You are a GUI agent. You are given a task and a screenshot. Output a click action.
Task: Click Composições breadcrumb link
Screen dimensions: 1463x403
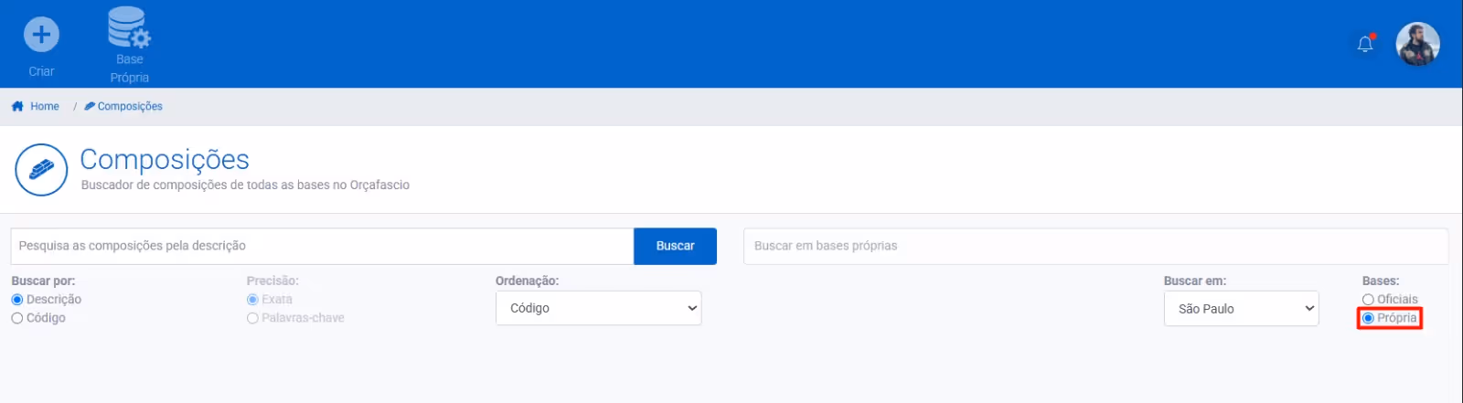tap(130, 106)
